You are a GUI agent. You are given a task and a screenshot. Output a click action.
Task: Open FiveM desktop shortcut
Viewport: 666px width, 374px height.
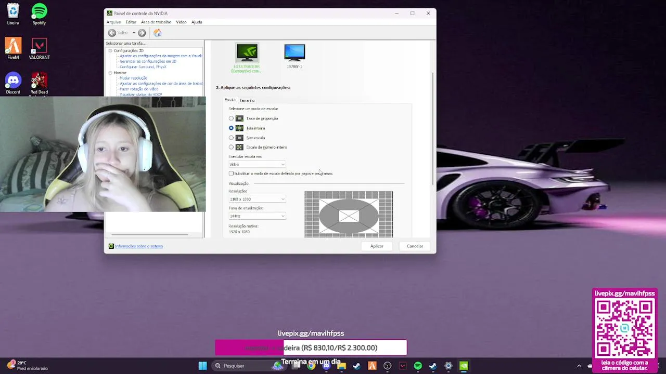13,49
